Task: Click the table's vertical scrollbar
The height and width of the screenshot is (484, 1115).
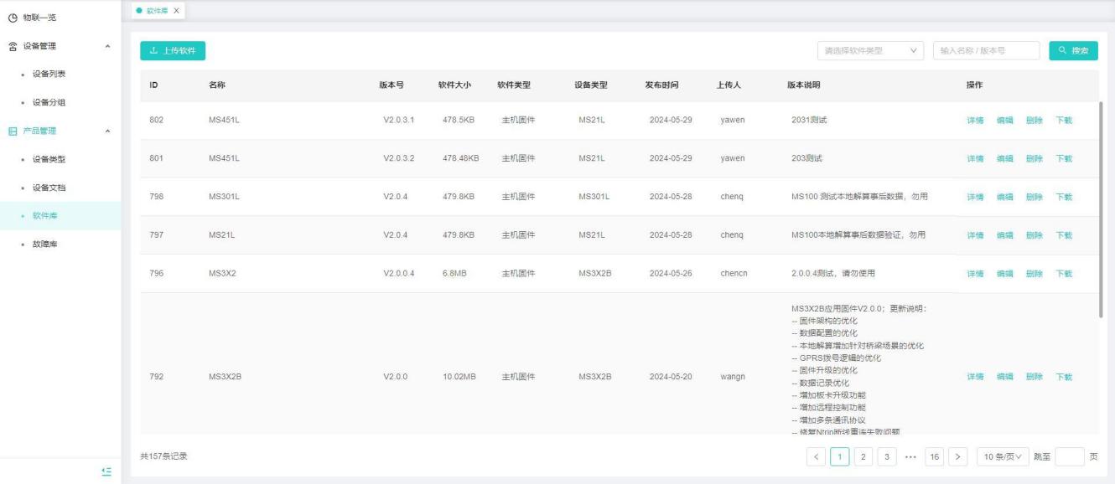Action: (x=1101, y=209)
